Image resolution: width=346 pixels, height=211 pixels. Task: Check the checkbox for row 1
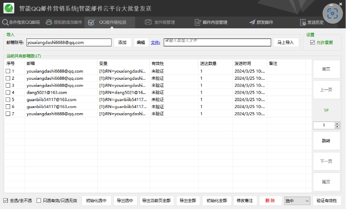[8, 71]
